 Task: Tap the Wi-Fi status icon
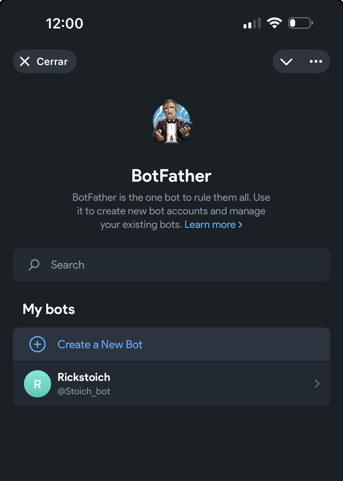click(274, 23)
